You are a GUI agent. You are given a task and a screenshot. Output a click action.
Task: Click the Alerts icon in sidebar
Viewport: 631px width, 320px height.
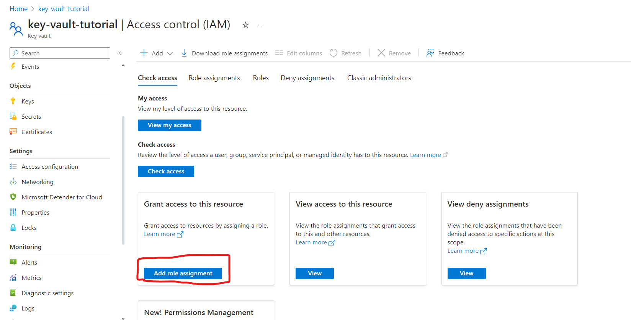click(x=13, y=262)
